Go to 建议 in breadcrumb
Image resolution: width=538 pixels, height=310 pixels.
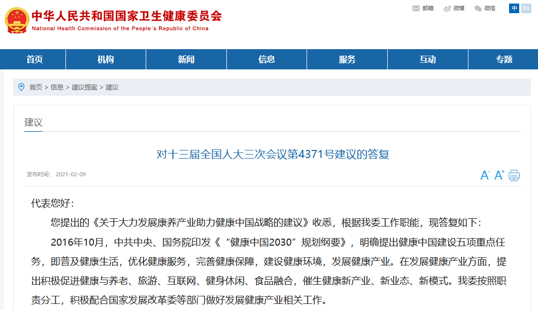click(112, 87)
